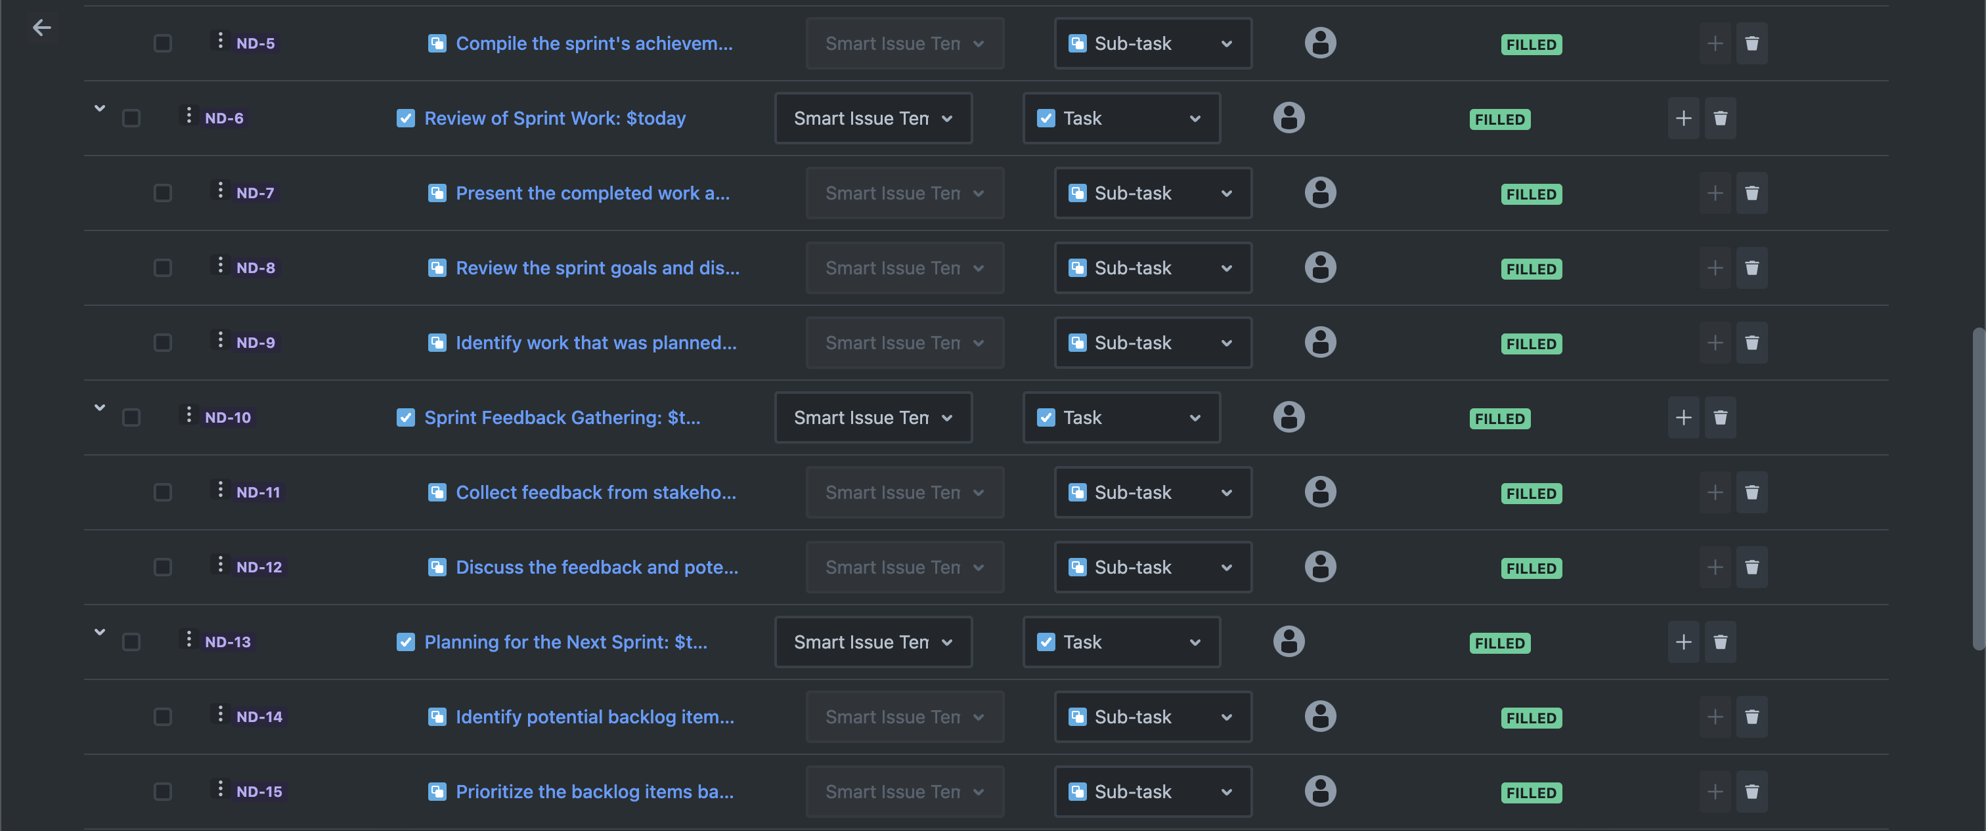The image size is (1986, 831).
Task: Open the Task type dropdown for ND-10
Action: coord(1121,417)
